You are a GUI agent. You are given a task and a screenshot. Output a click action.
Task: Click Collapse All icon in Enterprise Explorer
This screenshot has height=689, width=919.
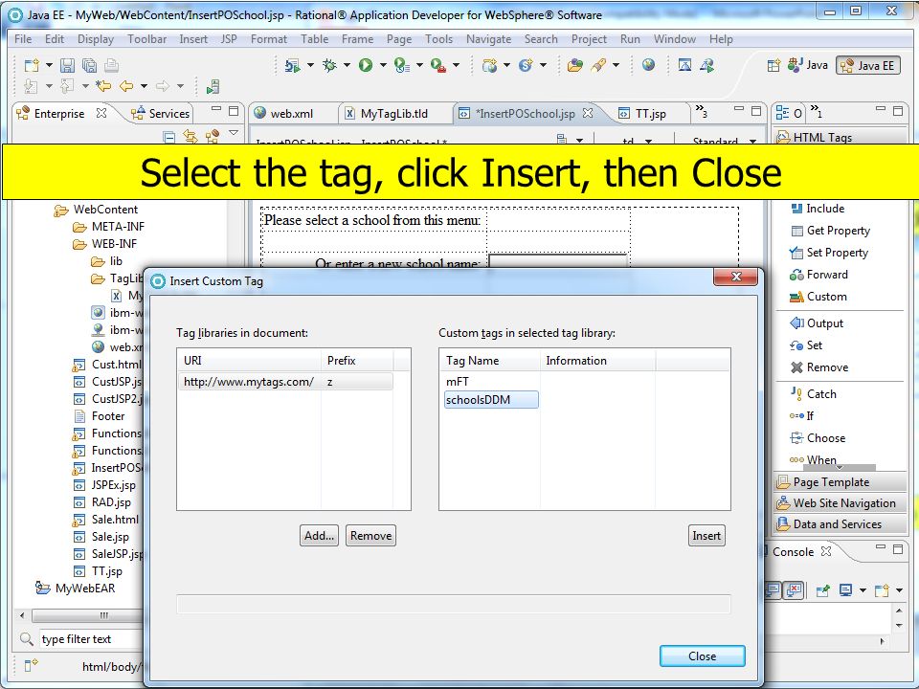point(168,137)
